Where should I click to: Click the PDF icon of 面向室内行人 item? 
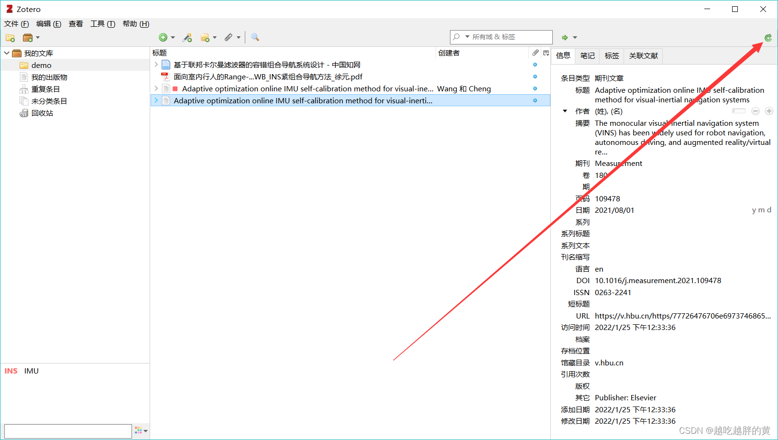165,77
